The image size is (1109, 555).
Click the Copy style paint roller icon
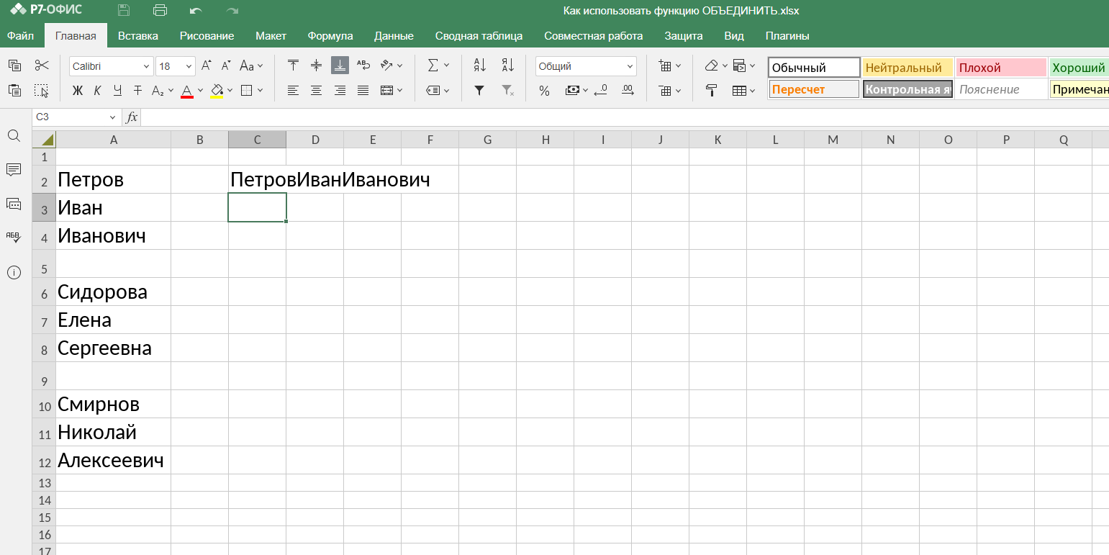click(712, 91)
